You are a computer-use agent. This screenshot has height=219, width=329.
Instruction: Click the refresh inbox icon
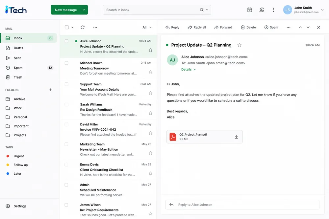83,27
